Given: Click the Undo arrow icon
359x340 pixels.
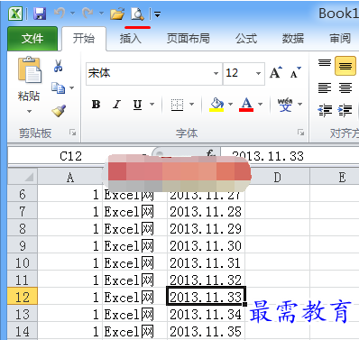Looking at the screenshot, I should click(60, 14).
